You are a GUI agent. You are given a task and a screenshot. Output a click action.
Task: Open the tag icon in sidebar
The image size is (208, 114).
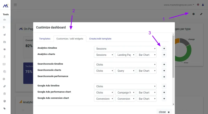pyautogui.click(x=4, y=109)
